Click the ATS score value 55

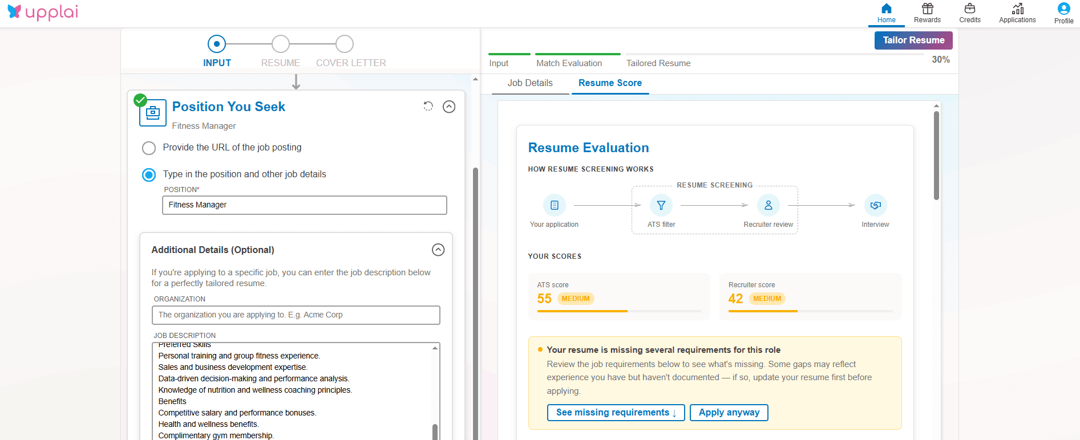point(544,299)
